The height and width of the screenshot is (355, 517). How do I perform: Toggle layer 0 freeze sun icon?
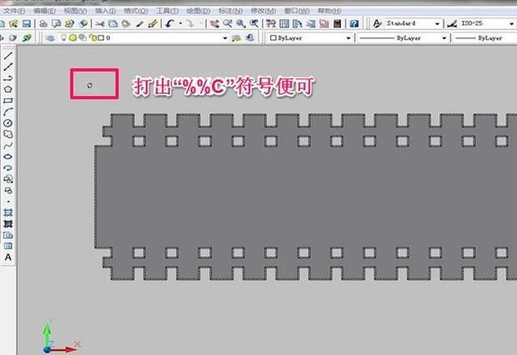pos(72,38)
